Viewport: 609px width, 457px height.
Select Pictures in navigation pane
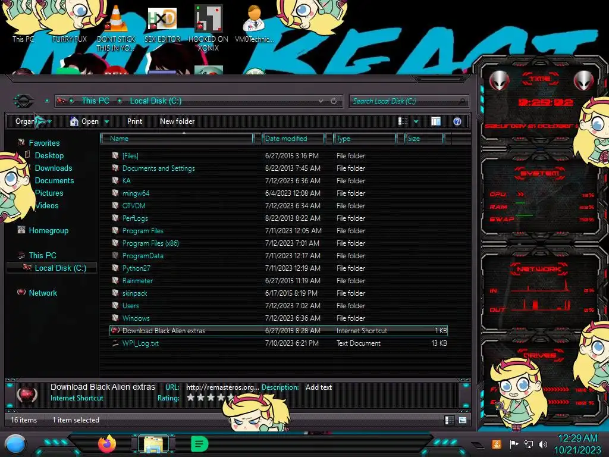[49, 193]
